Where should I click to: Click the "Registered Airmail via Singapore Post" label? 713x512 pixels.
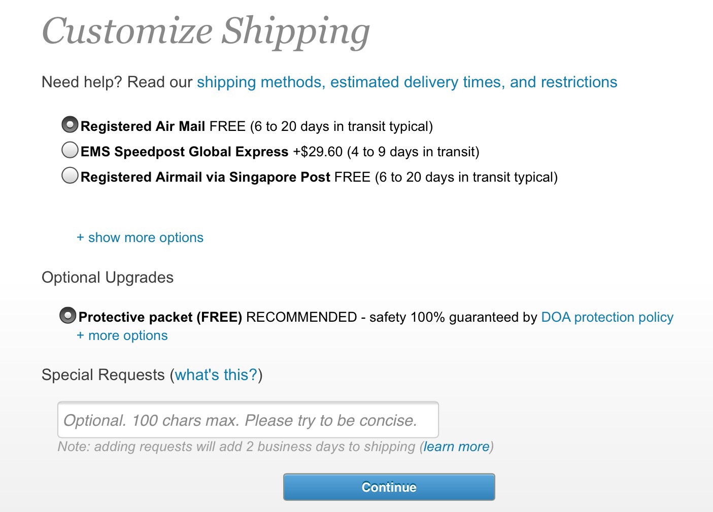pyautogui.click(x=205, y=177)
